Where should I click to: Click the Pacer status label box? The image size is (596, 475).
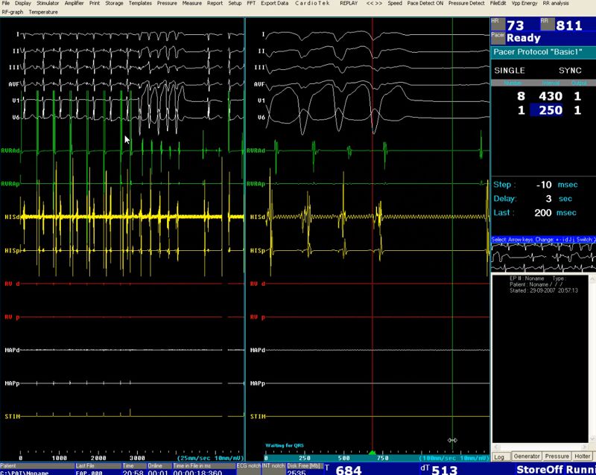498,37
